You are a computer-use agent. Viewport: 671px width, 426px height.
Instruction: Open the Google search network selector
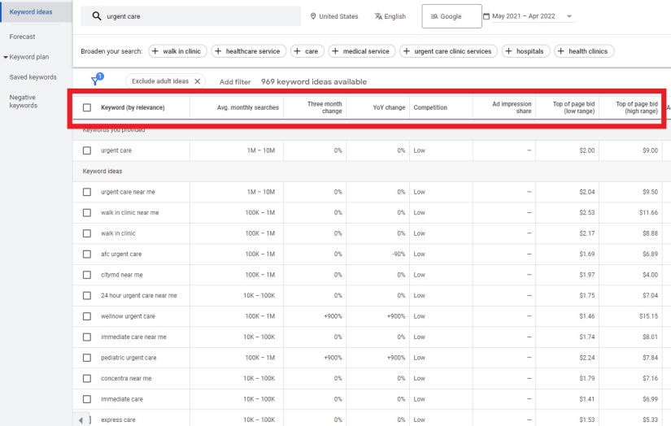[451, 16]
